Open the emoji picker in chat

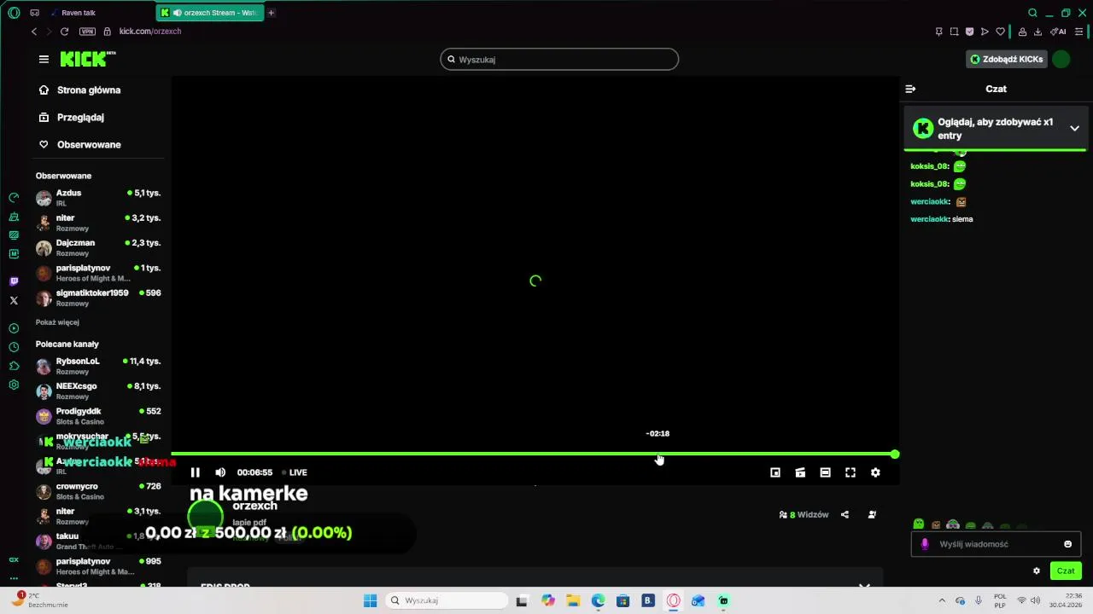coord(1067,544)
